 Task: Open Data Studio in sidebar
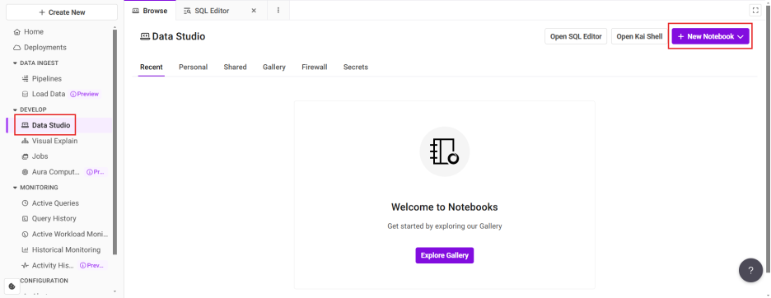coord(58,125)
